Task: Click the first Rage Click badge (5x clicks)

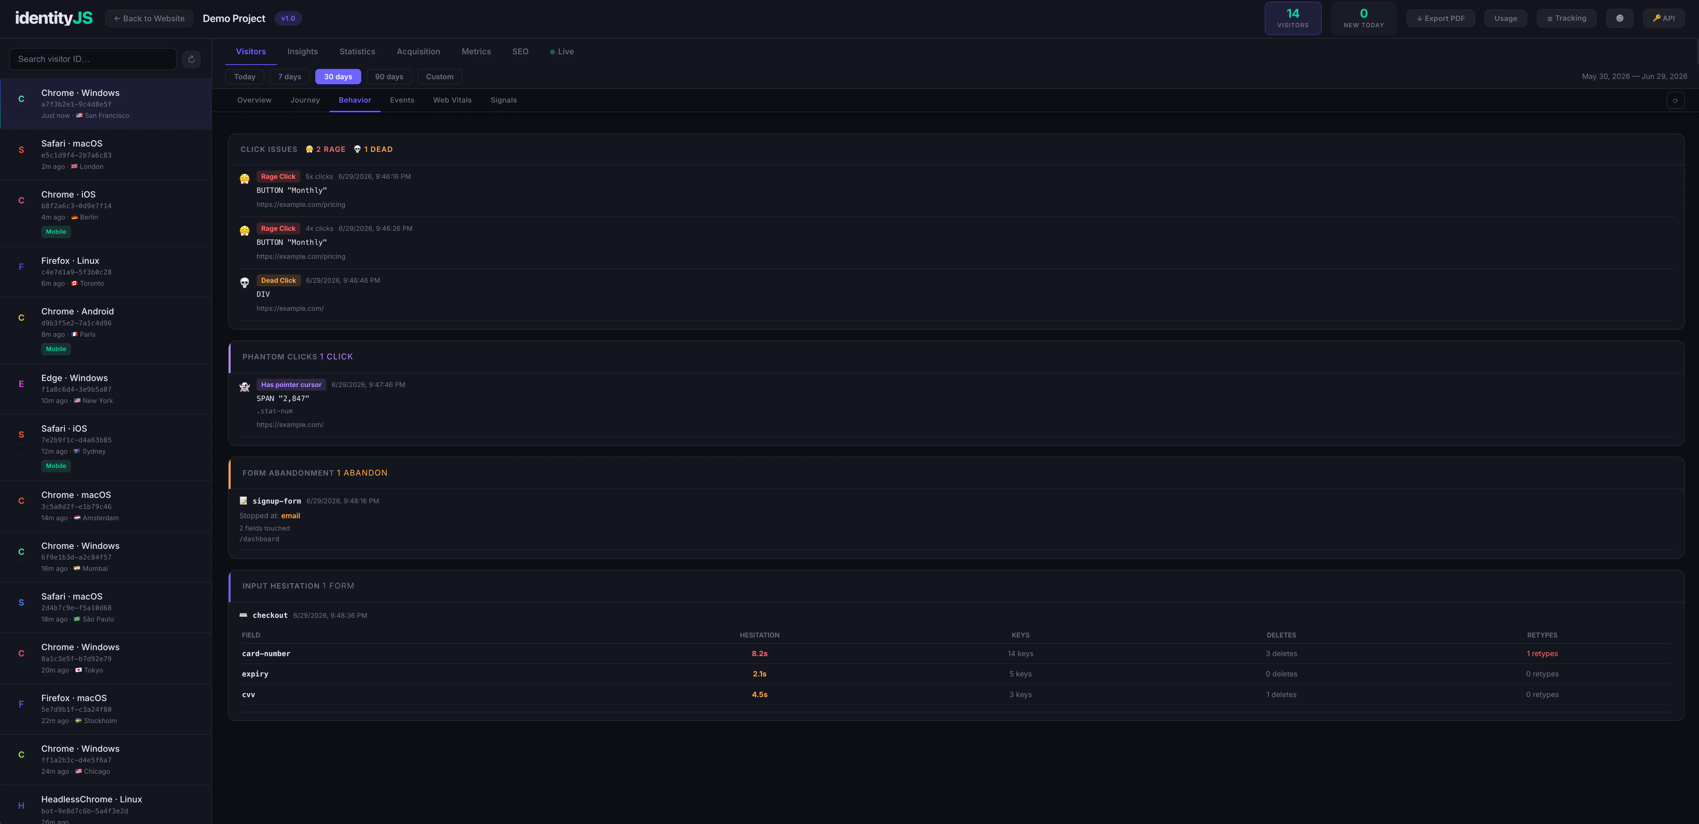Action: (x=278, y=177)
